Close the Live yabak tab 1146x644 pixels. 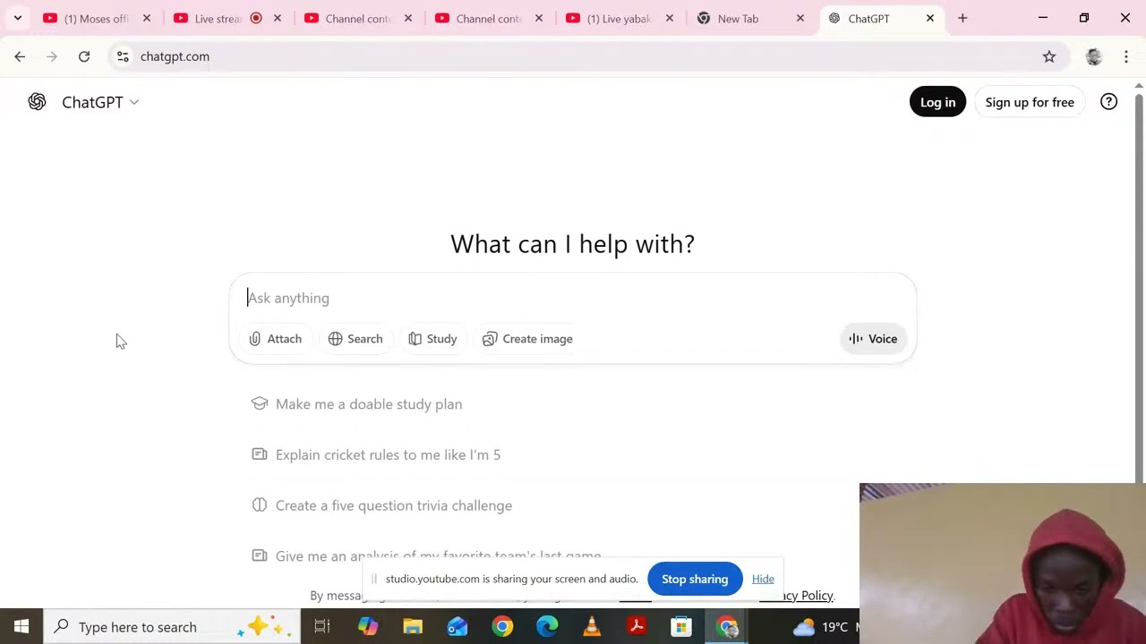coord(670,18)
